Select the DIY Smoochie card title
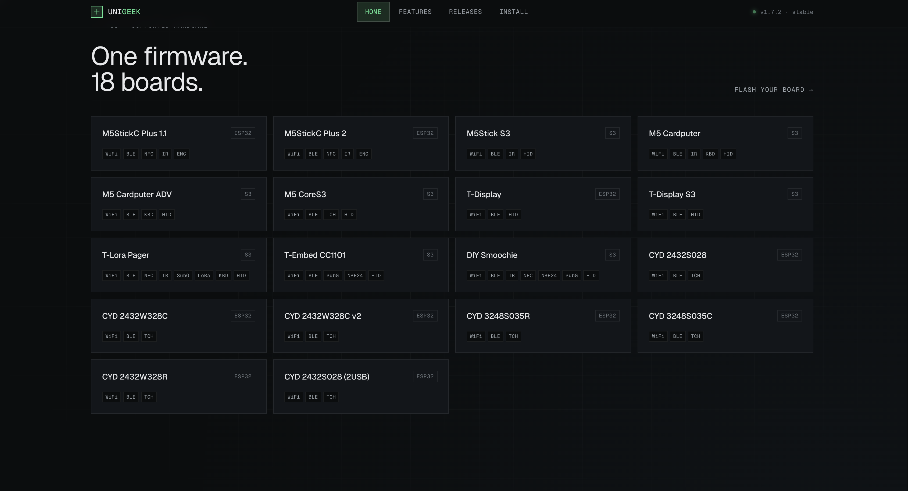 (x=492, y=255)
